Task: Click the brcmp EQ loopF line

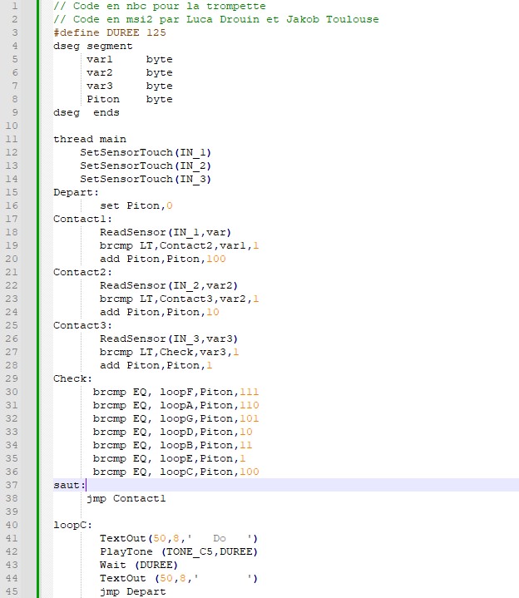Action: [175, 392]
